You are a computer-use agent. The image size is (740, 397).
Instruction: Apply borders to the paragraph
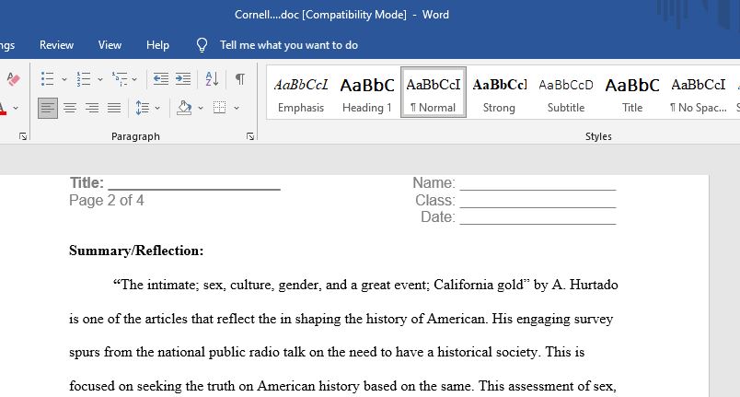[x=219, y=108]
